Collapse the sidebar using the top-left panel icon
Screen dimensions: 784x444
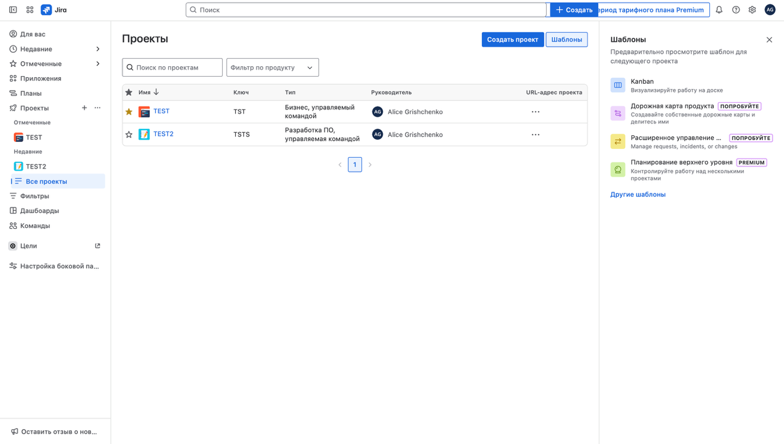tap(13, 10)
